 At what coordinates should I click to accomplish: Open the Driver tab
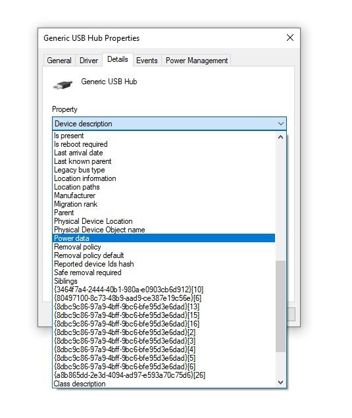pos(89,61)
